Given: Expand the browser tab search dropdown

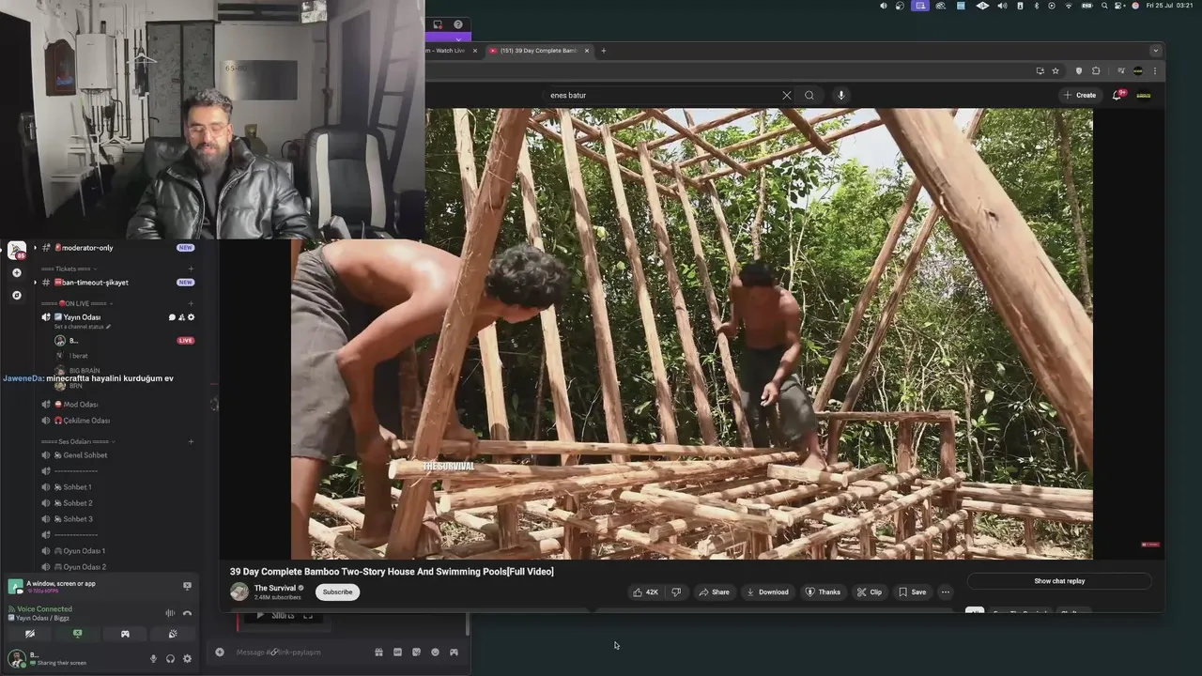Looking at the screenshot, I should point(1156,51).
